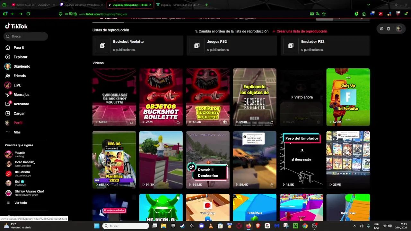This screenshot has height=231, width=411.
Task: Open the video with 58.4K views
Action: click(255, 160)
